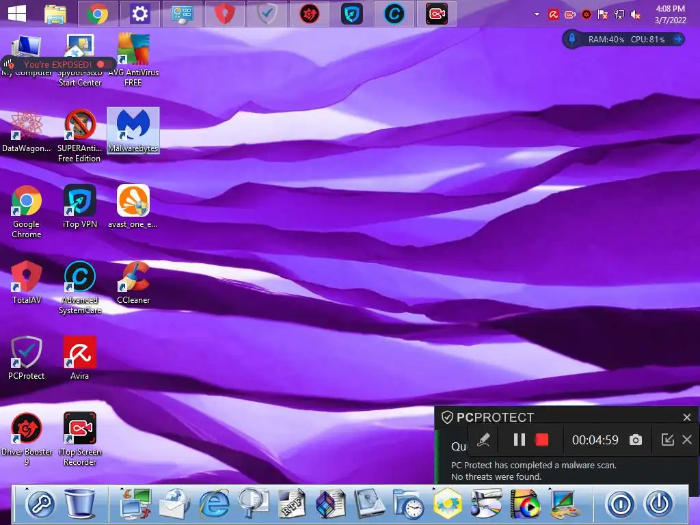
Task: Open File Explorer from the taskbar
Action: (55, 14)
